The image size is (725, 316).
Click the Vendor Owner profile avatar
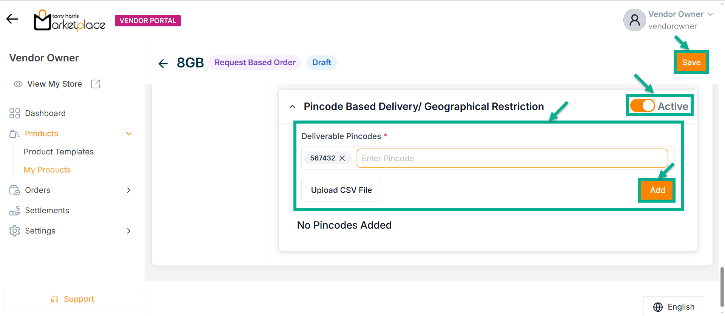634,20
